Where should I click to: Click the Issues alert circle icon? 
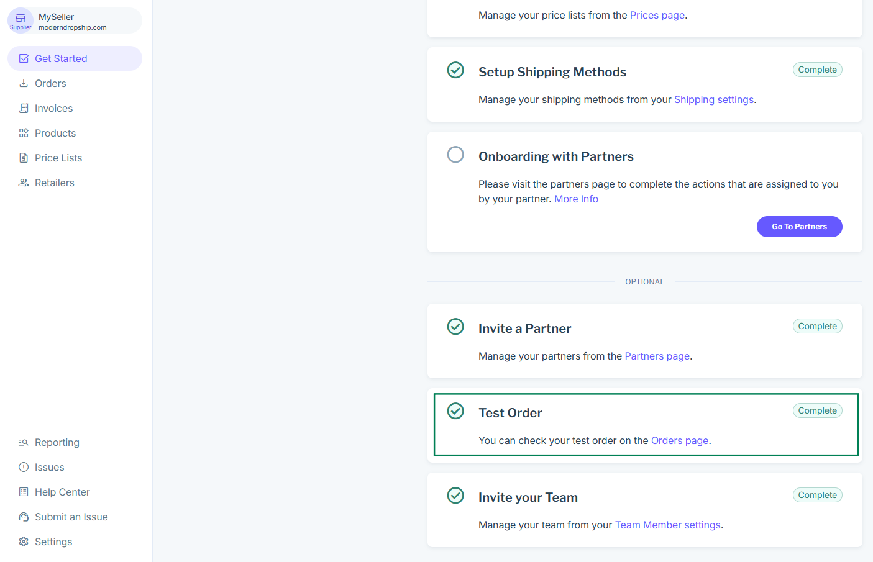pos(24,467)
